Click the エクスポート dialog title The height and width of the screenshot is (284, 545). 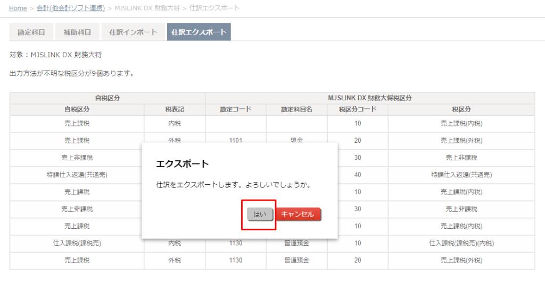[182, 163]
